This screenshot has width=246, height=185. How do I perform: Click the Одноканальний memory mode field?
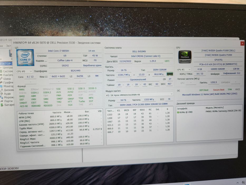point(138,80)
